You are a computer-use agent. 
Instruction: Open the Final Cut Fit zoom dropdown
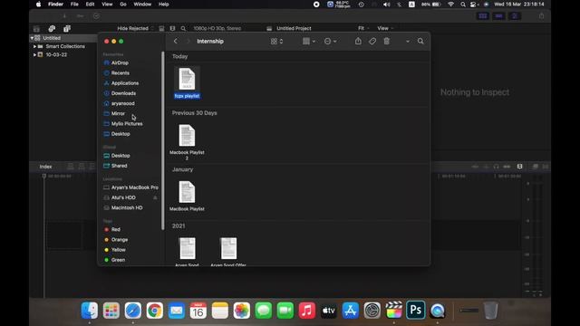coord(363,28)
